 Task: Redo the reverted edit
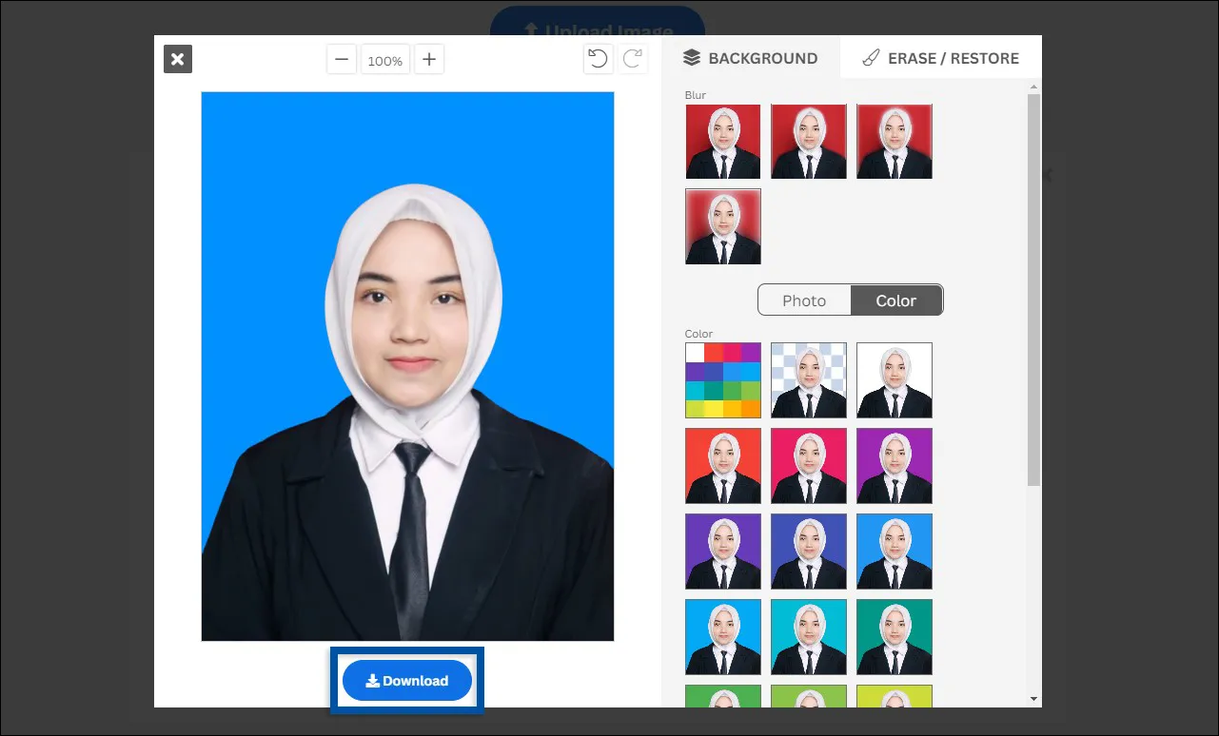631,58
